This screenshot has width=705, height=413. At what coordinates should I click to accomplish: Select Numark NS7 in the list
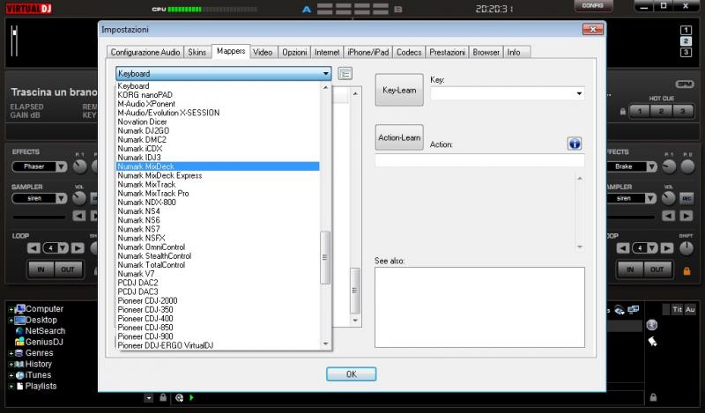tap(218, 229)
